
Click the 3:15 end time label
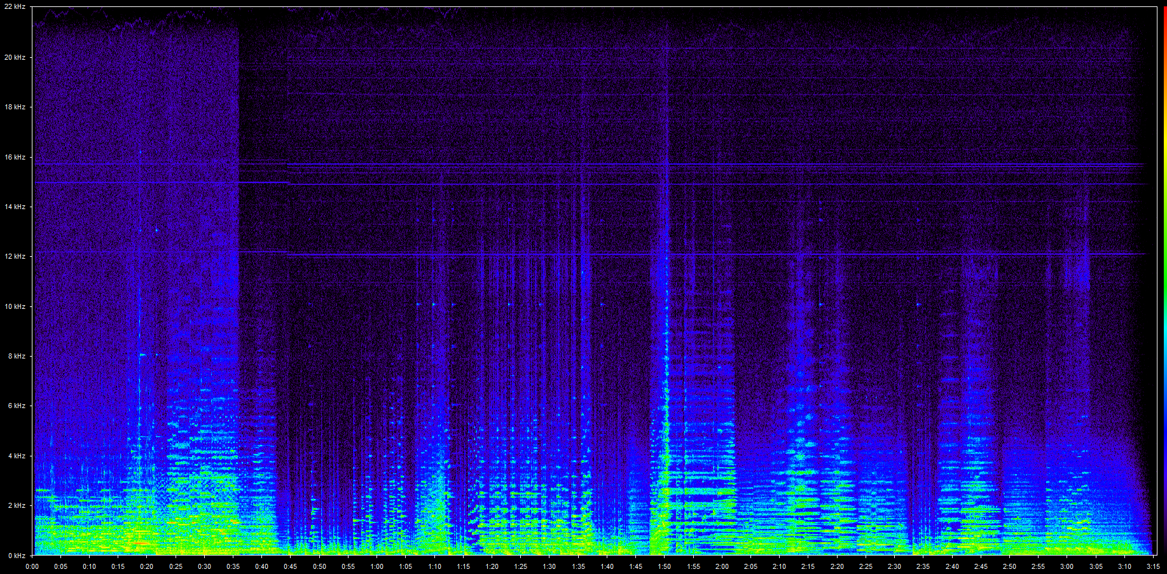point(1152,566)
